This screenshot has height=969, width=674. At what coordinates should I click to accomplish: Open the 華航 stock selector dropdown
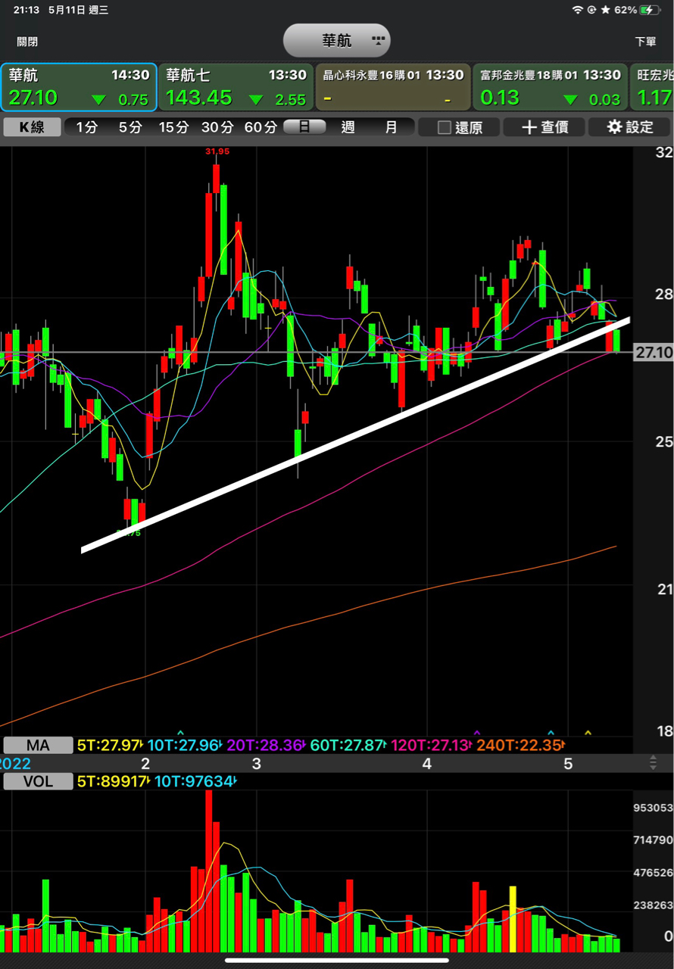click(337, 41)
